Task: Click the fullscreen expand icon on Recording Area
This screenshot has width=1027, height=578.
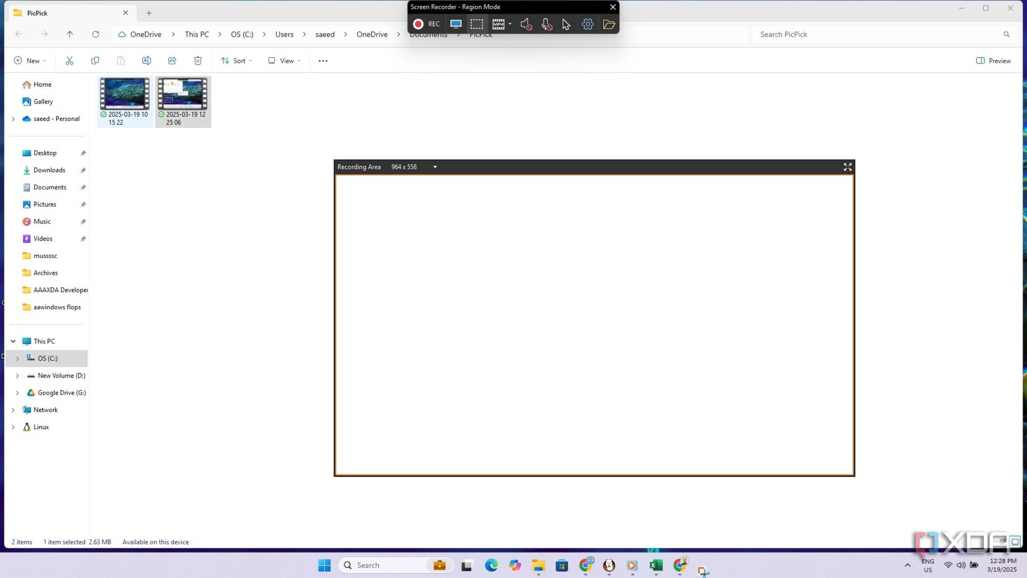Action: tap(848, 167)
